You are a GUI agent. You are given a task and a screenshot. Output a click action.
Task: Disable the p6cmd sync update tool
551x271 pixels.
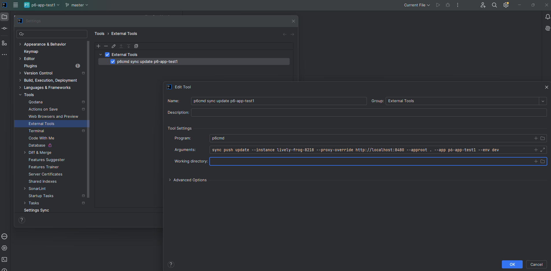click(x=112, y=61)
